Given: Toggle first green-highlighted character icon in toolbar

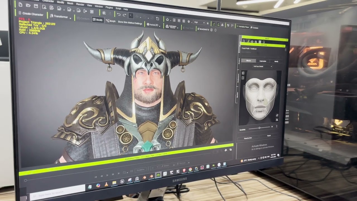Looking at the screenshot, I should click(x=214, y=24).
